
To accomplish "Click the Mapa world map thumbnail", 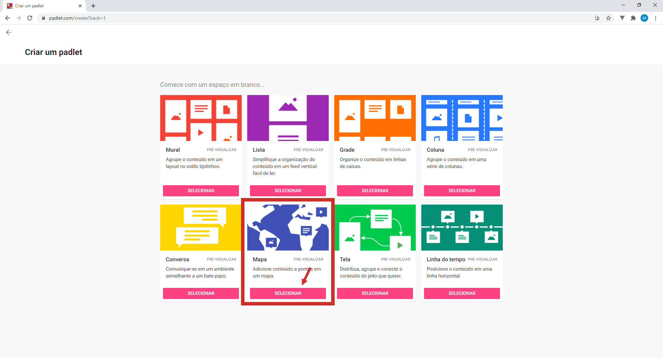I will [288, 227].
